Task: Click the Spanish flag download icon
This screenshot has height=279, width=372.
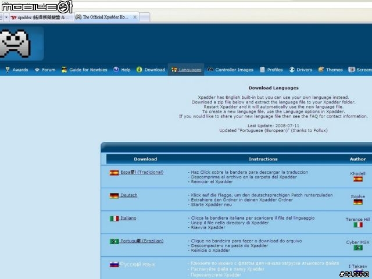Action: point(114,173)
